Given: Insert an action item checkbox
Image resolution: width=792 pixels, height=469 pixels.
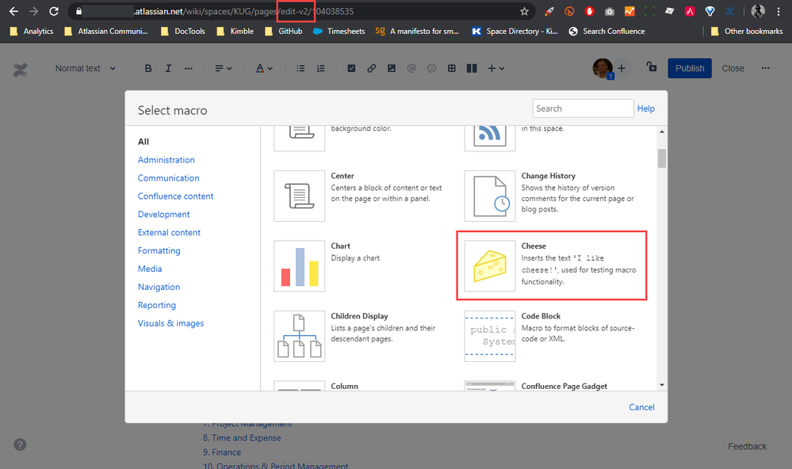Looking at the screenshot, I should coord(351,68).
